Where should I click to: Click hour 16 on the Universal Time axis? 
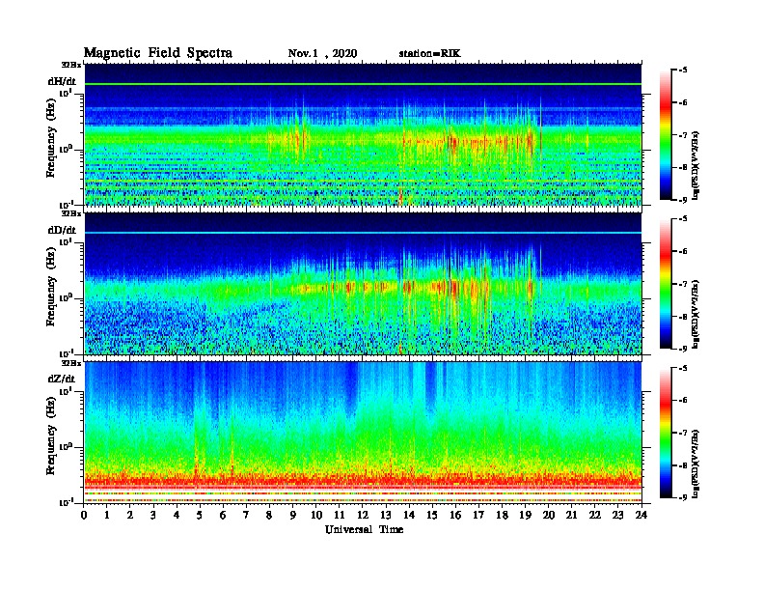[x=455, y=516]
